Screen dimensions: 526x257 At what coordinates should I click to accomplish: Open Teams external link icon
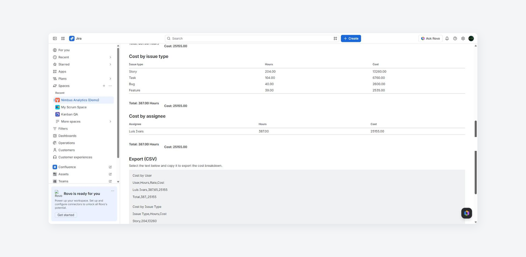coord(110,181)
